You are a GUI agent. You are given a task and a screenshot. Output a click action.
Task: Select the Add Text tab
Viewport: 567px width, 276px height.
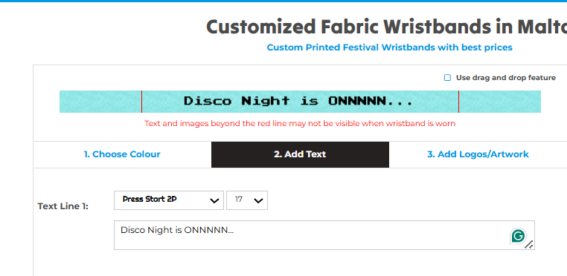(x=300, y=154)
